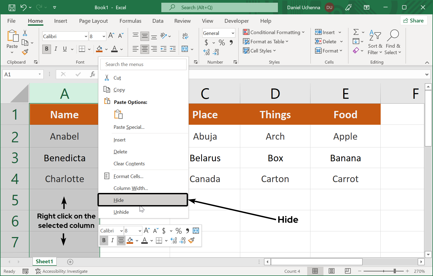This screenshot has width=433, height=276.
Task: Click the Increase Font Size icon in ribbon
Action: click(111, 35)
